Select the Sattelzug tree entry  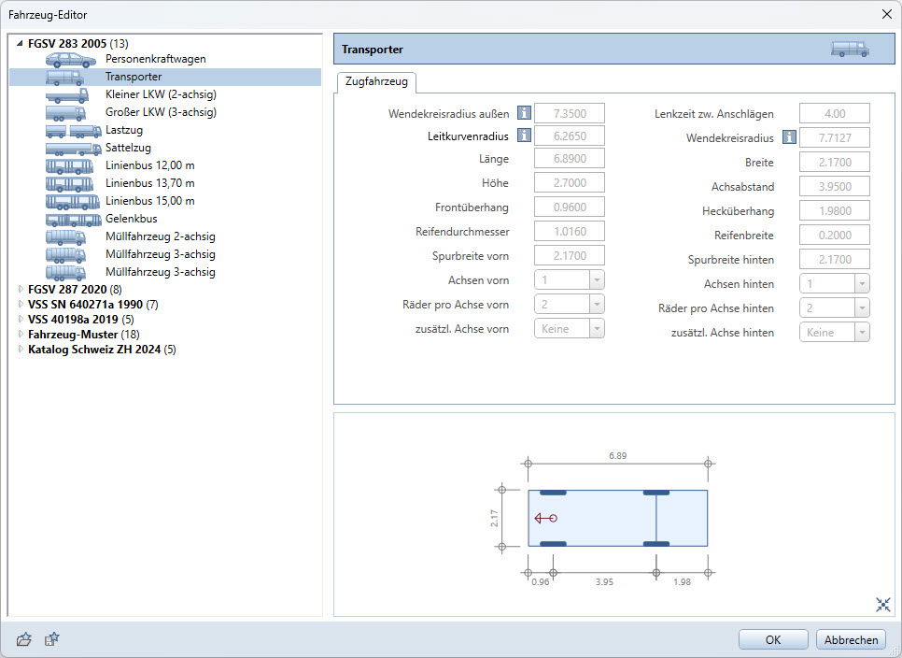[x=128, y=148]
